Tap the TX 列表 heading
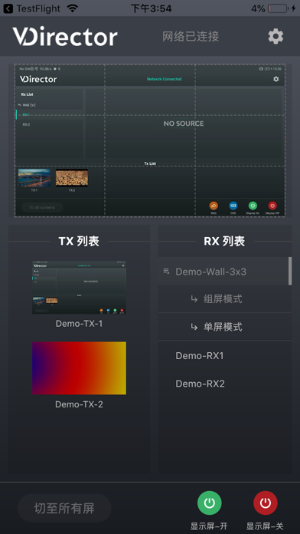 point(79,241)
